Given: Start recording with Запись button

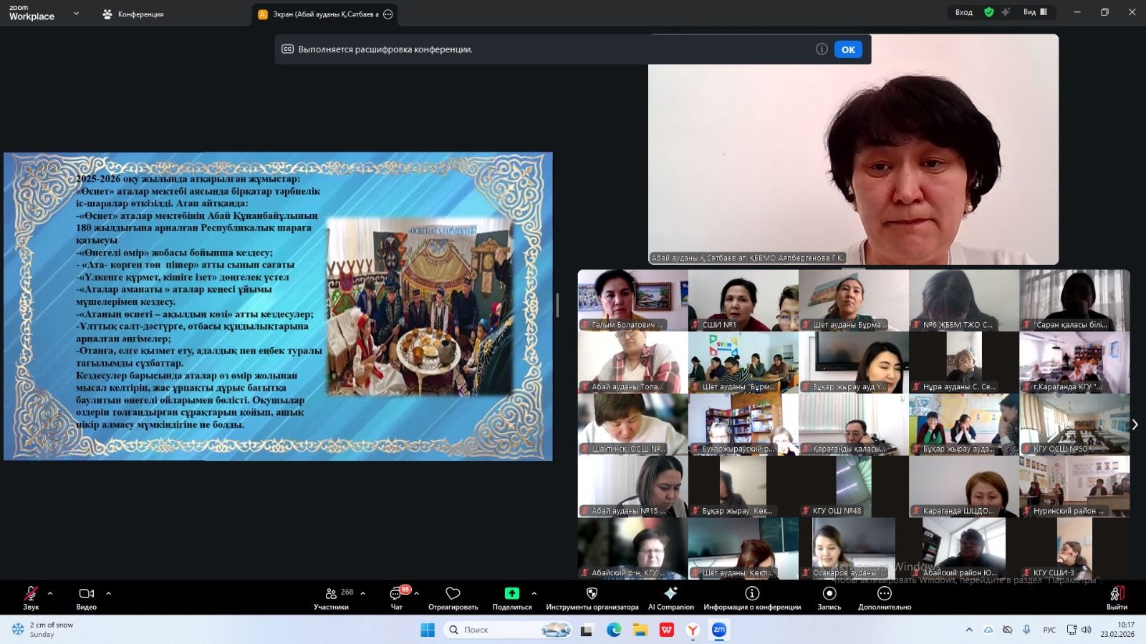Looking at the screenshot, I should click(x=829, y=594).
